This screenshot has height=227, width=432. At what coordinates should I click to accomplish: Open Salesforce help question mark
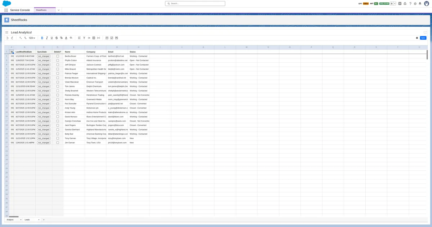coord(410,4)
